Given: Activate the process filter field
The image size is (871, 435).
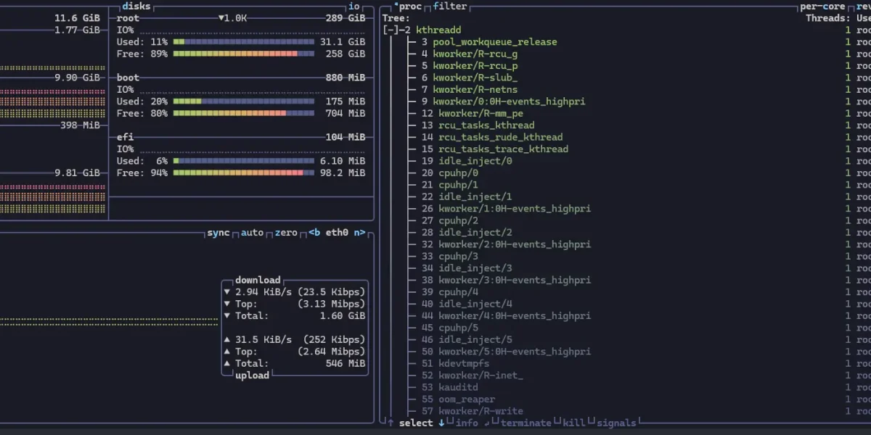Looking at the screenshot, I should tap(450, 7).
